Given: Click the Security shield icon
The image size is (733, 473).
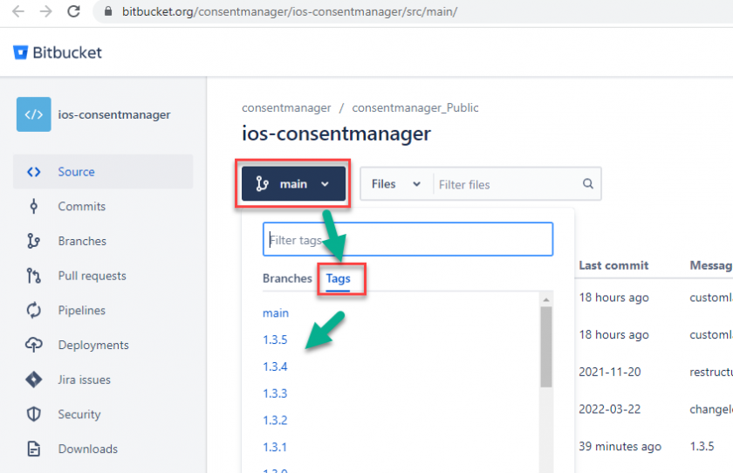Looking at the screenshot, I should click(34, 415).
